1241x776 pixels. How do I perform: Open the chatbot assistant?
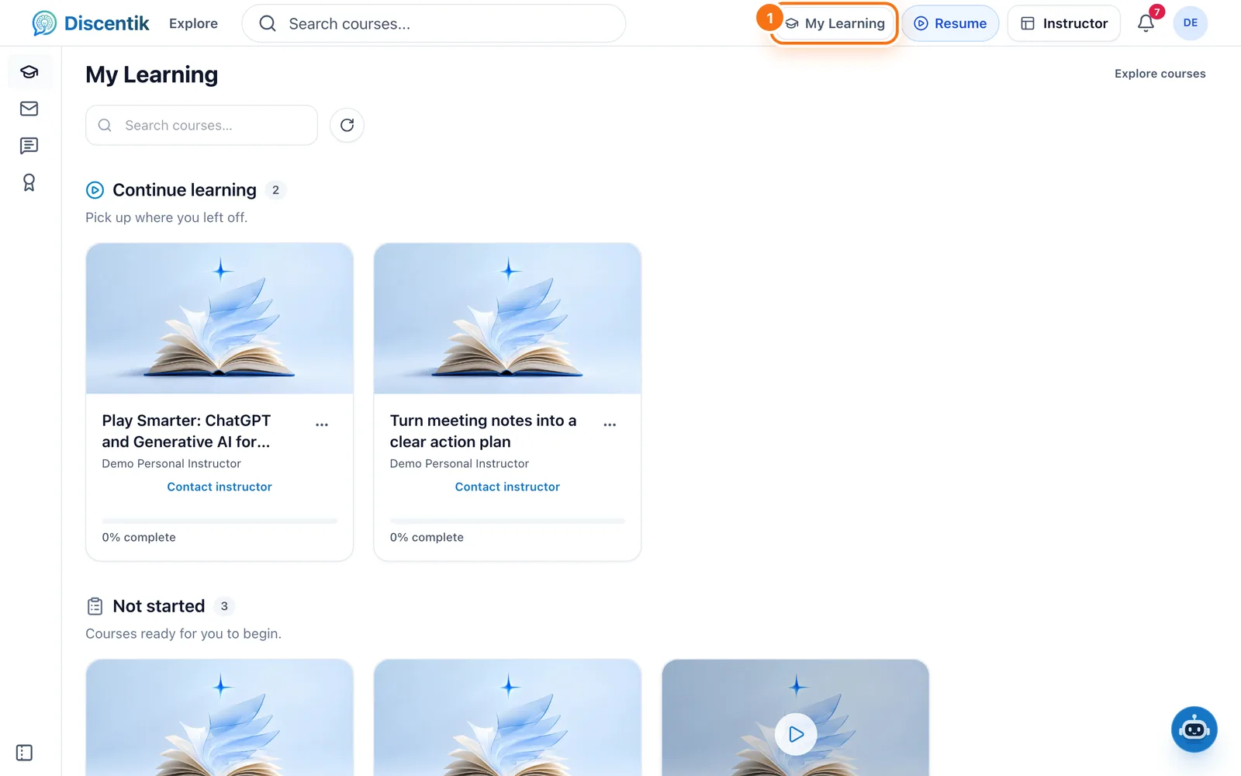pos(1194,729)
